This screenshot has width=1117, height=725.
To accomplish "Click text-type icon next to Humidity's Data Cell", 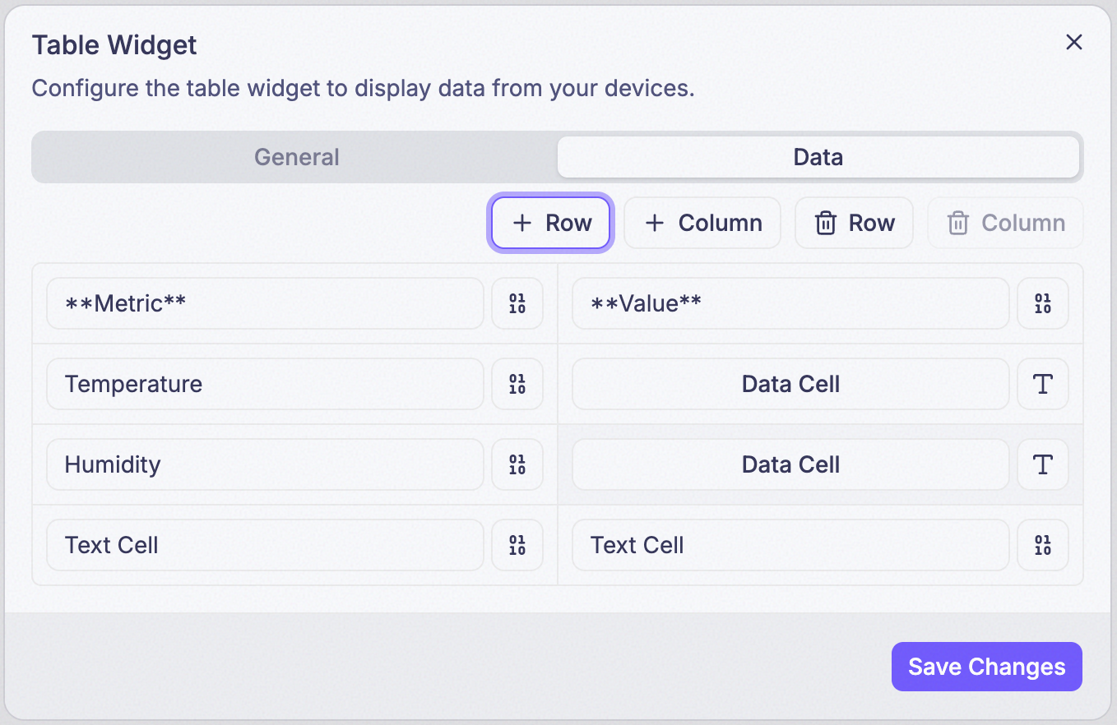I will [x=1043, y=464].
